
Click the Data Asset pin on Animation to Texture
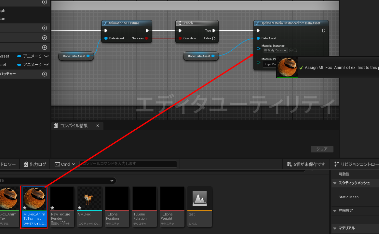point(106,38)
